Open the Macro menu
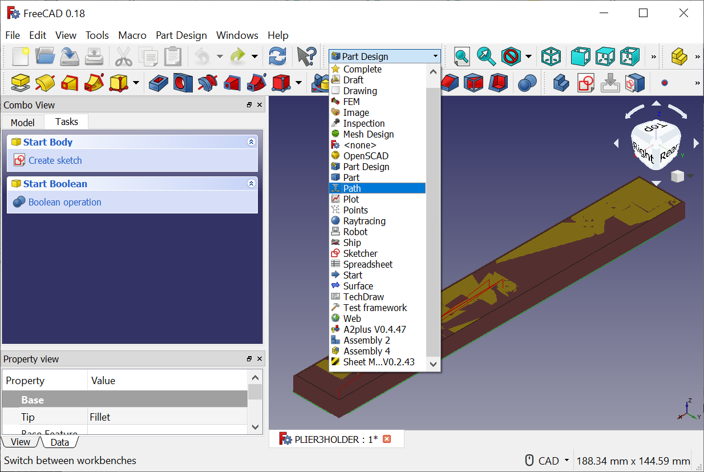The width and height of the screenshot is (704, 472). [x=132, y=35]
